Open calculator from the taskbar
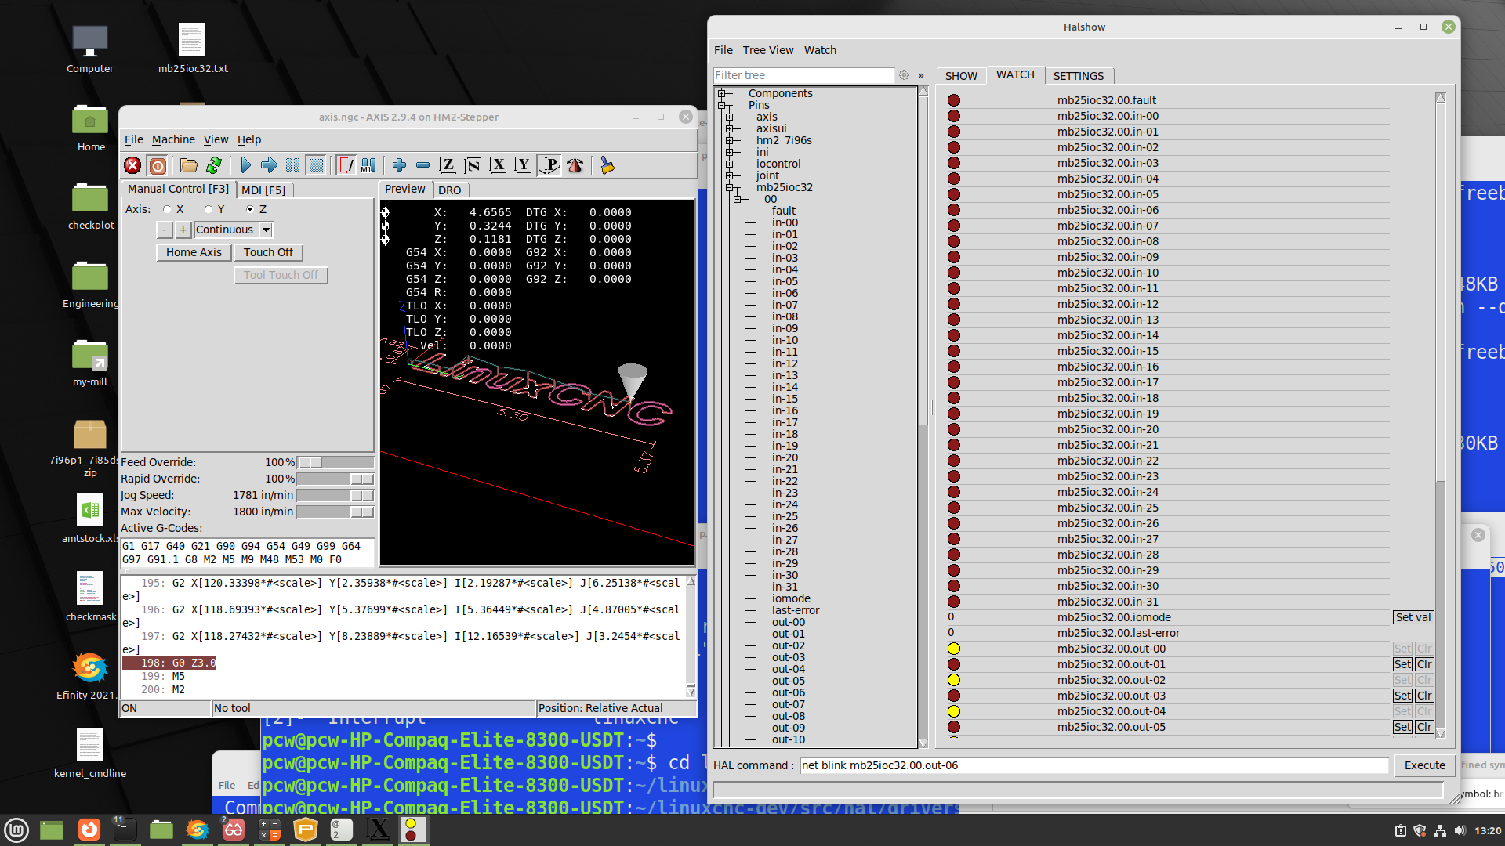1505x846 pixels. (x=269, y=830)
